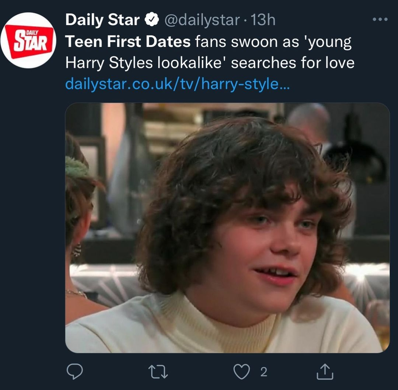Click the words 'fans swoon as'

[x=247, y=42]
